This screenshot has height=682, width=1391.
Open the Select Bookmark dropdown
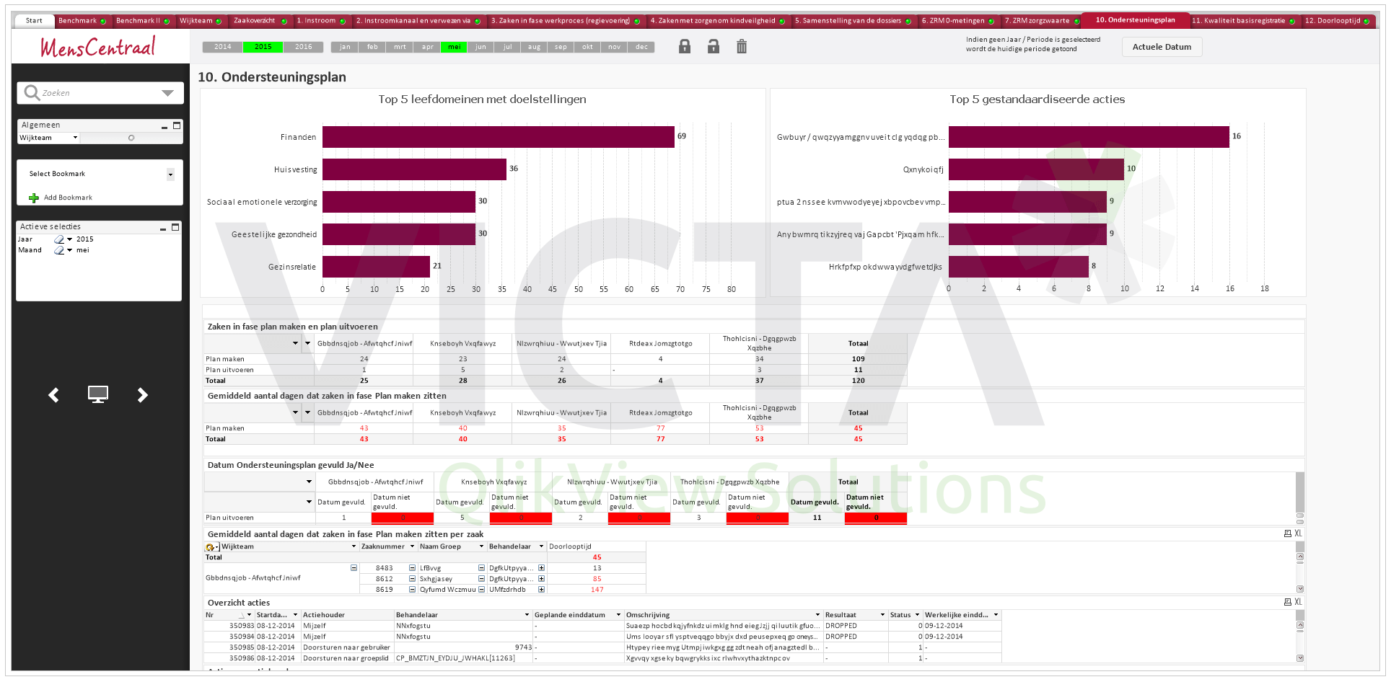(x=170, y=174)
